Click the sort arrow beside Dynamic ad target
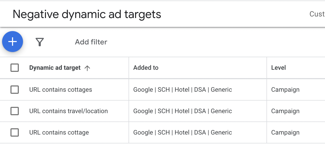 tap(87, 68)
